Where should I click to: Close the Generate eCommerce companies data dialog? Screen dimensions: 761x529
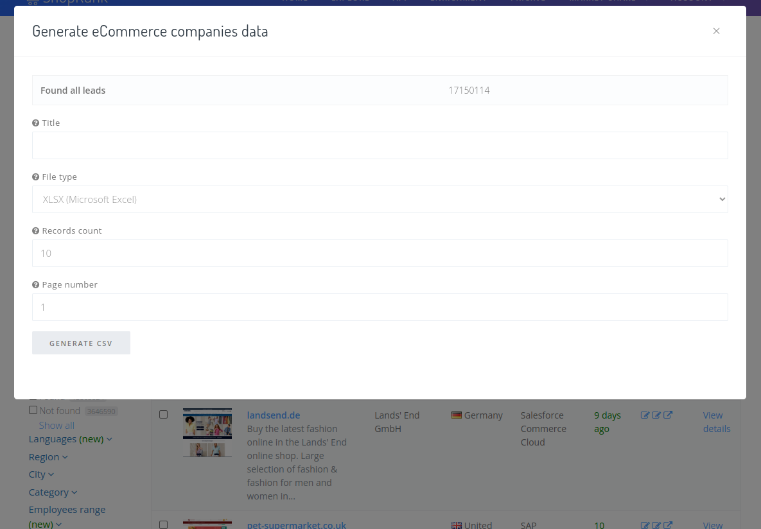(716, 31)
